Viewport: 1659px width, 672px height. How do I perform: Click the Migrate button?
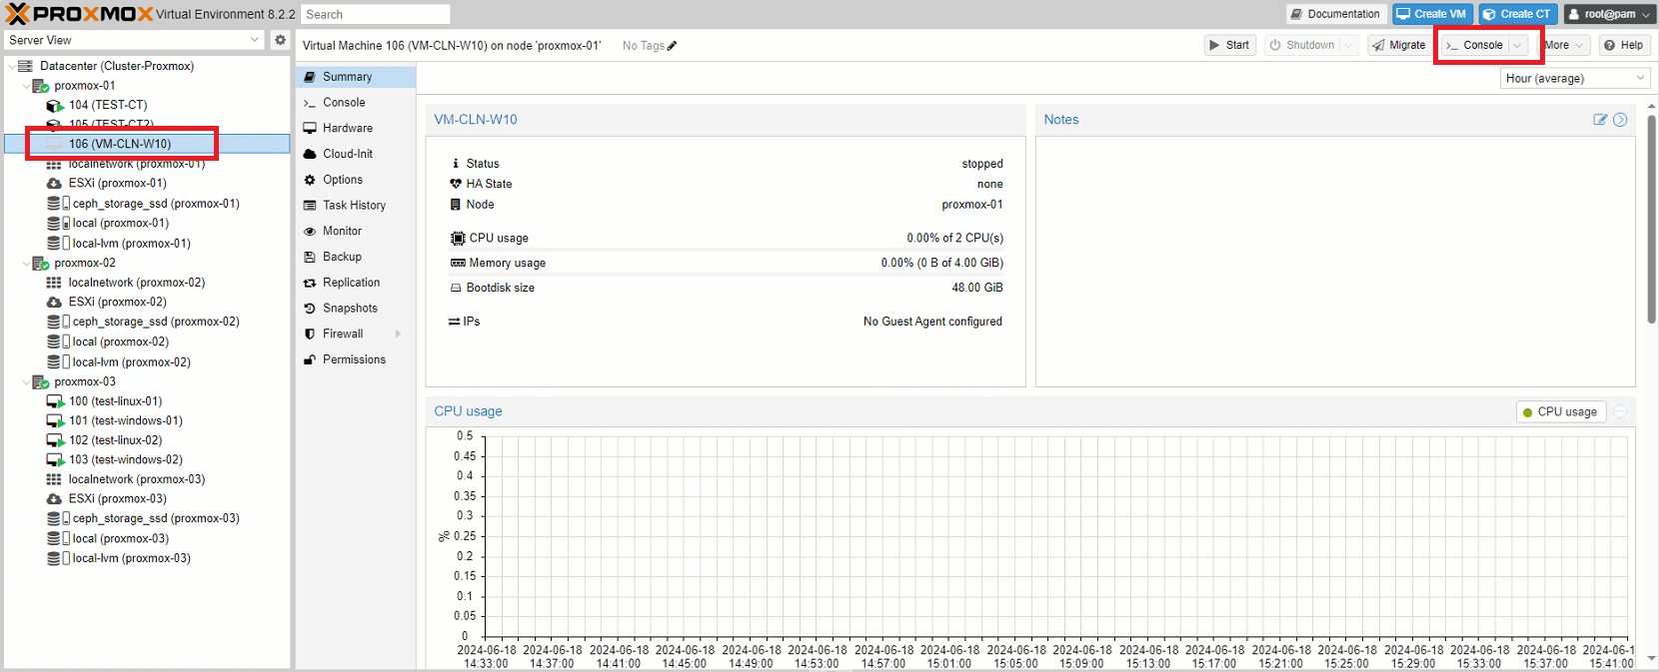coord(1399,45)
